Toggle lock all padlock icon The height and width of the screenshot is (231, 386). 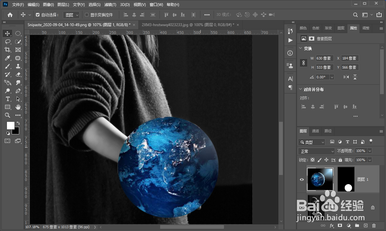point(341,160)
